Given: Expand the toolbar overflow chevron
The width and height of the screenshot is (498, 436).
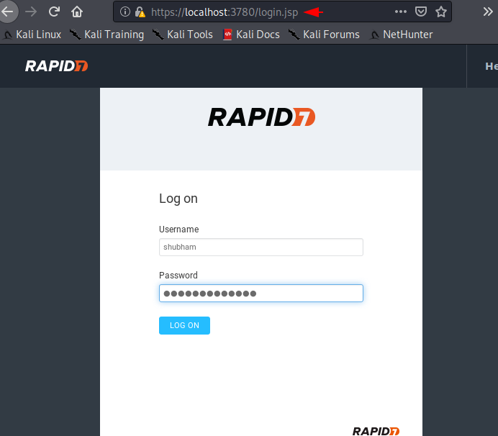Looking at the screenshot, I should coord(487,12).
